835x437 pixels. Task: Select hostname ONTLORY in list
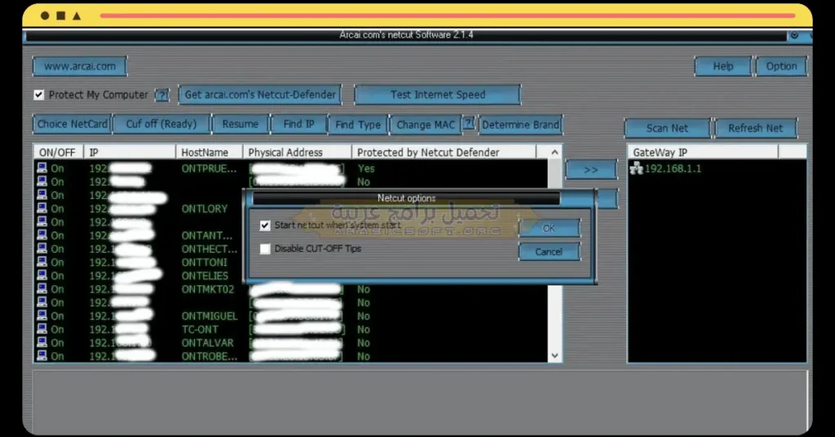tap(205, 209)
